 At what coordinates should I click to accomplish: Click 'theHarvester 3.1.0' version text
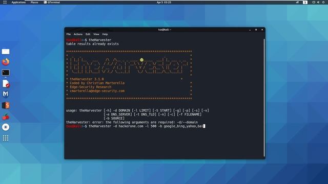point(87,79)
